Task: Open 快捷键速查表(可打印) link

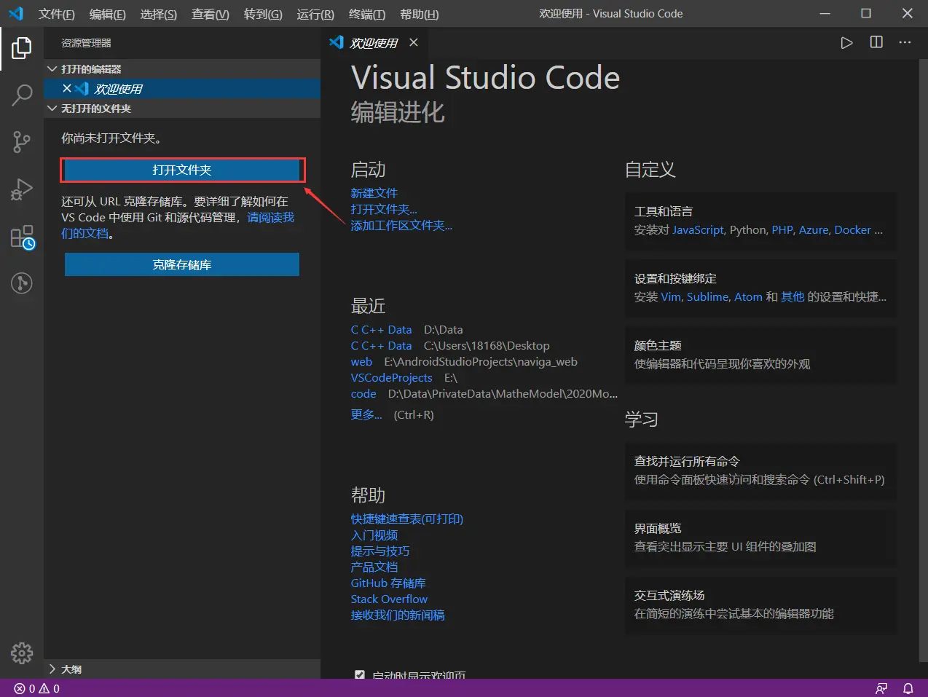Action: pos(407,519)
